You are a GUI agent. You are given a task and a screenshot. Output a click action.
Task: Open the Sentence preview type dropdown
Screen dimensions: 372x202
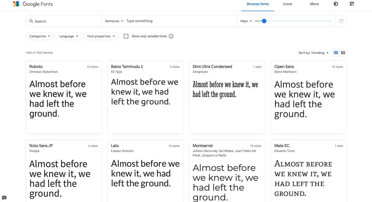click(x=114, y=21)
